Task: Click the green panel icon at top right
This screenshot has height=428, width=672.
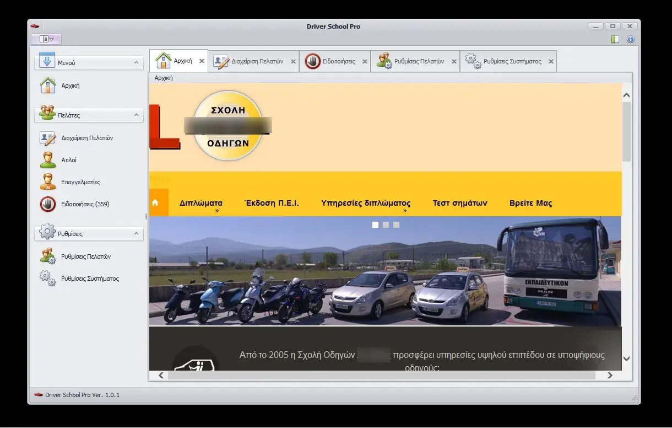Action: click(615, 39)
